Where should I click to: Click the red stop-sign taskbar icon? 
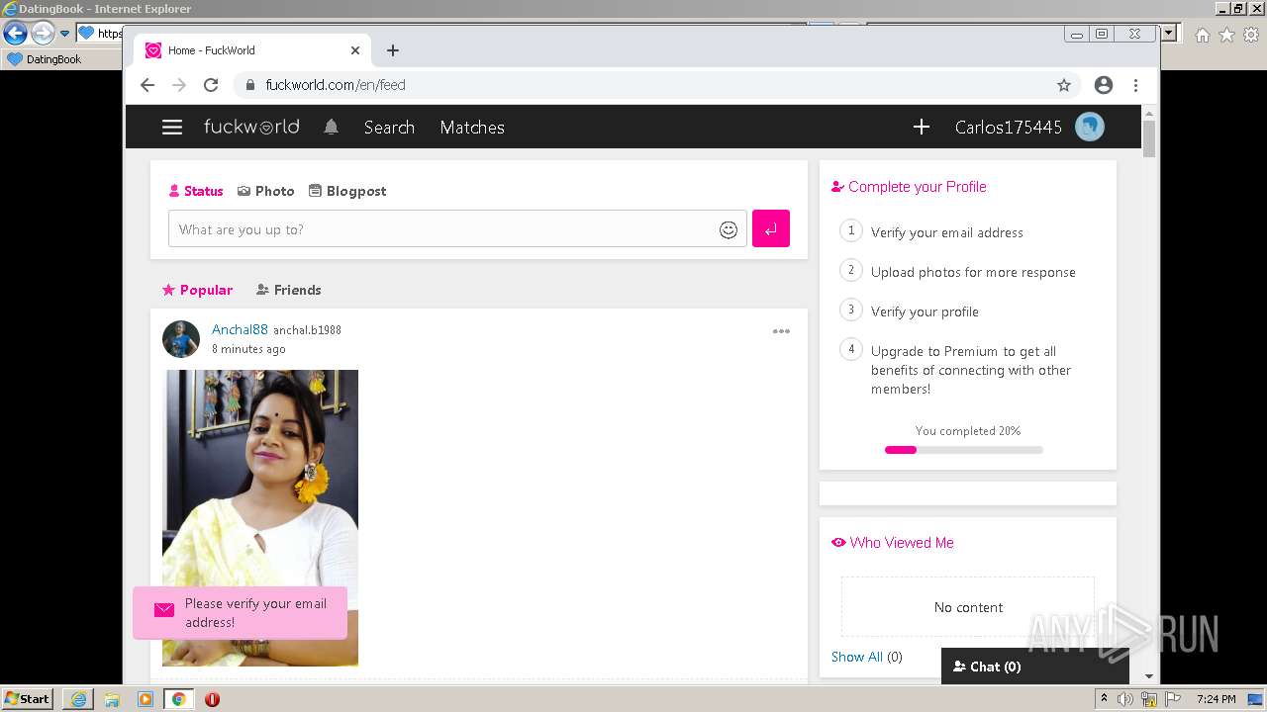(212, 699)
